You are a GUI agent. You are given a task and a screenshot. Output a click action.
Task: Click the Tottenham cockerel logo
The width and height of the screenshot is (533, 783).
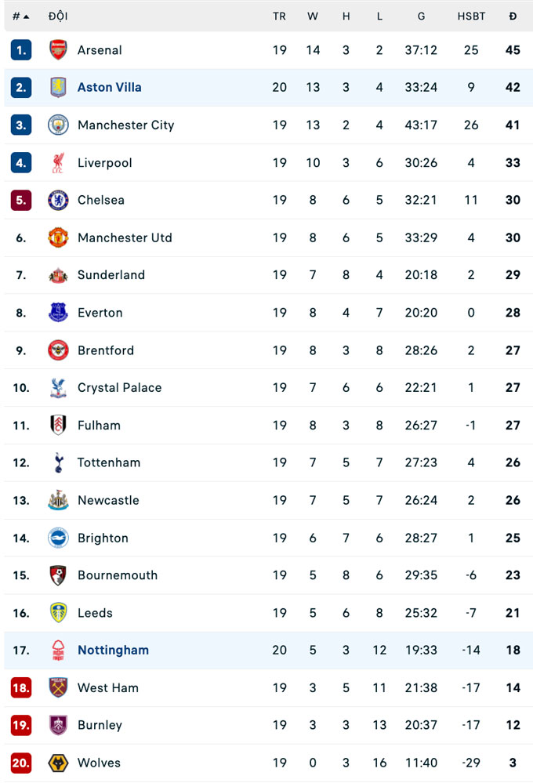coord(58,462)
